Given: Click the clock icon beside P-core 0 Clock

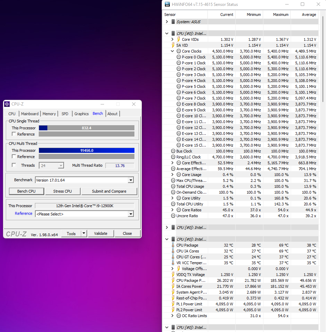Looking at the screenshot, I should [179, 57].
